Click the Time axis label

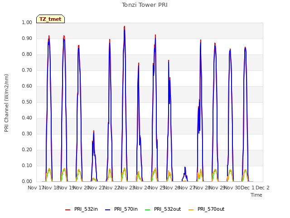point(256,195)
